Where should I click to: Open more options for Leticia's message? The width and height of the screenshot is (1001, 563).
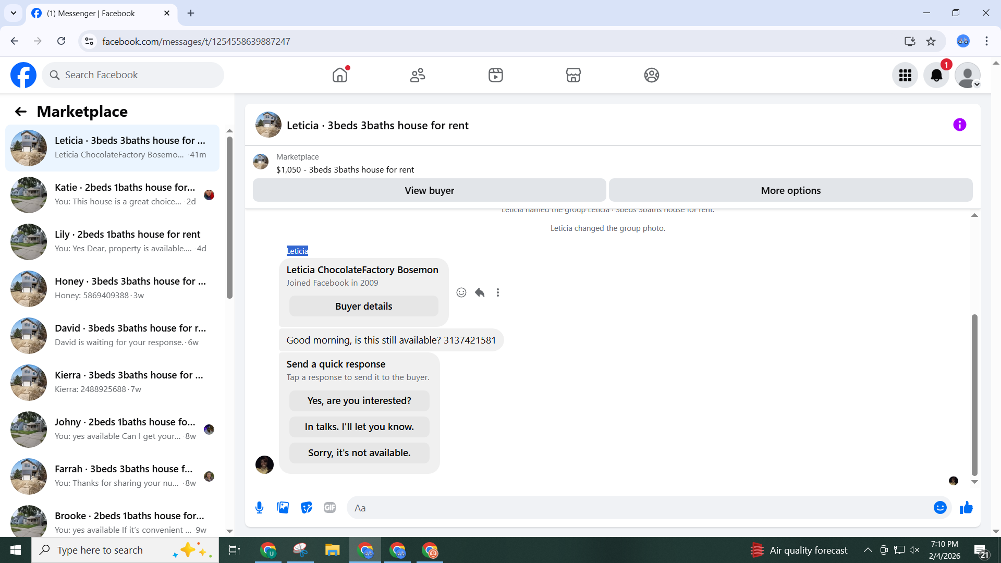tap(498, 292)
